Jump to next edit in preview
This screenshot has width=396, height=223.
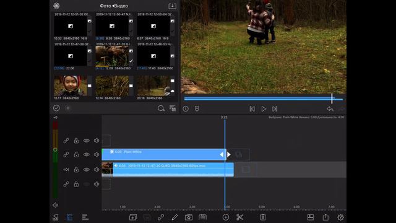pyautogui.click(x=275, y=109)
